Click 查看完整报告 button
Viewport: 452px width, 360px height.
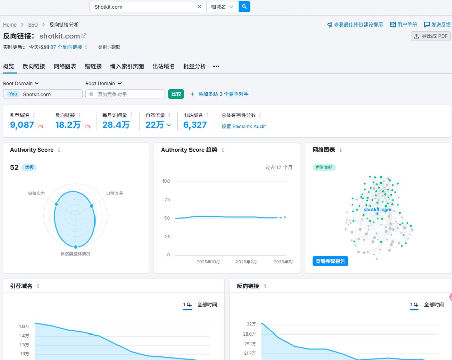click(330, 261)
